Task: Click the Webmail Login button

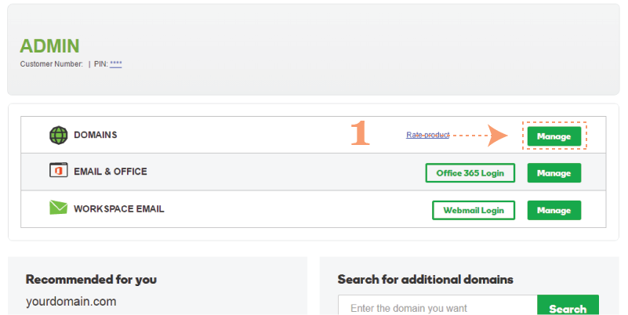Action: 474,210
